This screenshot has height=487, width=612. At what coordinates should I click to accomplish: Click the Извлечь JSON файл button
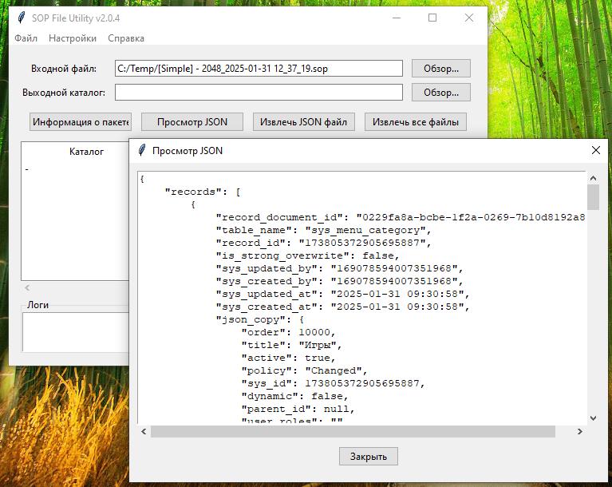304,122
